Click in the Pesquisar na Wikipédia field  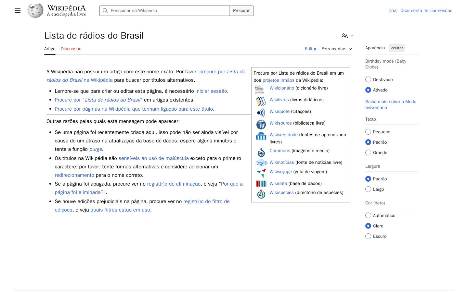coord(164,11)
